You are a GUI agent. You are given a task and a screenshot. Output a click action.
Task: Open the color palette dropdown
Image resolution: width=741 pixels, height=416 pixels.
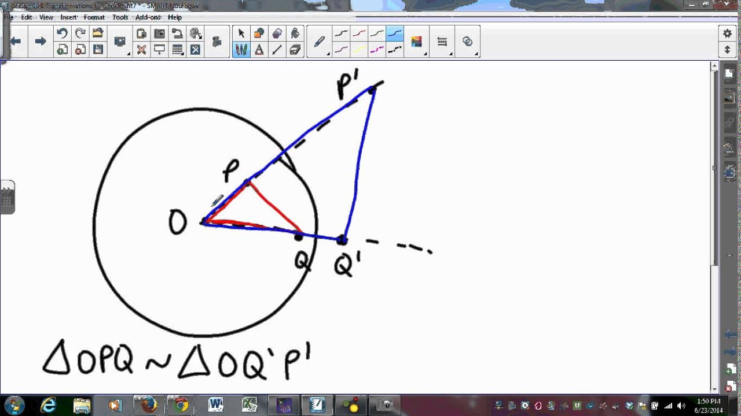417,42
